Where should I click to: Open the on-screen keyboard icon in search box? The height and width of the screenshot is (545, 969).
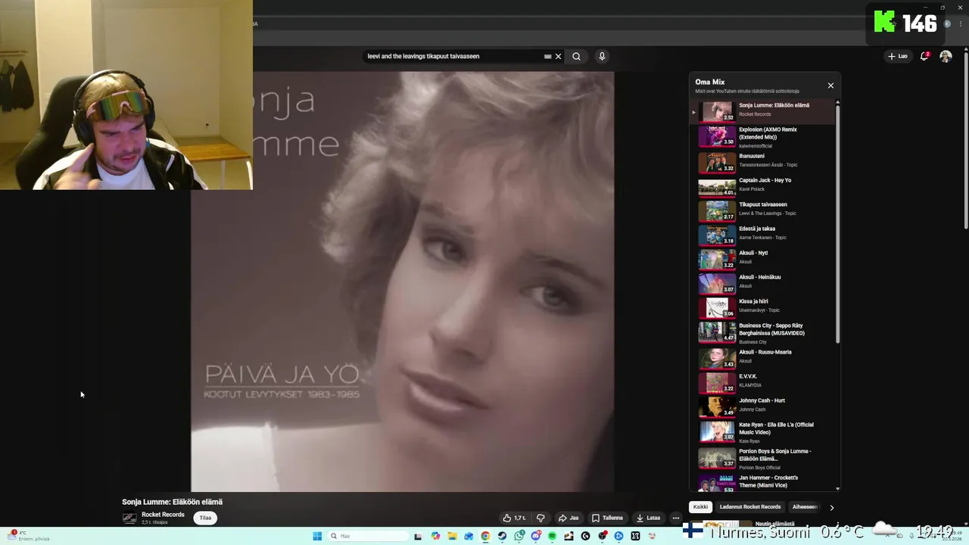tap(547, 56)
